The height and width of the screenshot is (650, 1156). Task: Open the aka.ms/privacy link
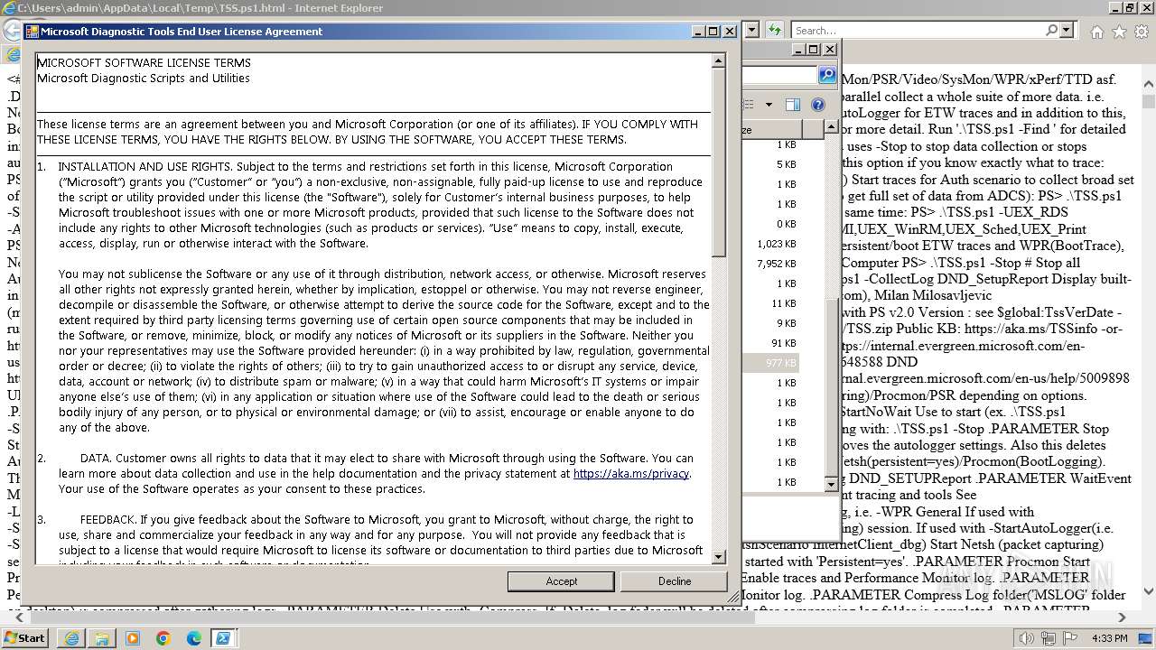[x=630, y=473]
